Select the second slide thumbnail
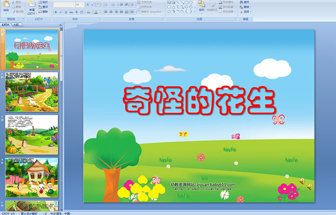Image resolution: width=336 pixels, height=215 pixels. pyautogui.click(x=32, y=92)
